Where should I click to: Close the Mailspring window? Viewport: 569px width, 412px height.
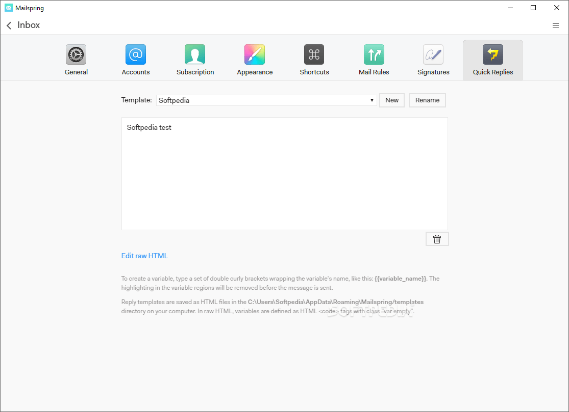click(557, 8)
